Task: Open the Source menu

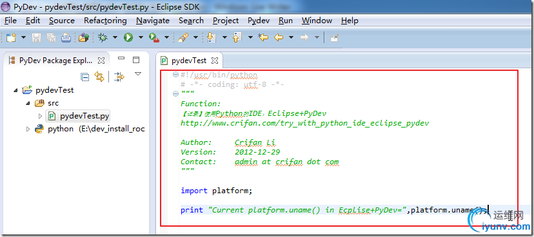Action: (62, 21)
